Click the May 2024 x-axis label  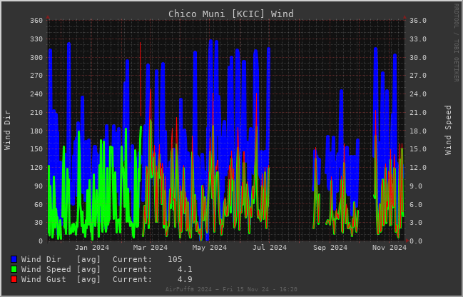point(210,248)
